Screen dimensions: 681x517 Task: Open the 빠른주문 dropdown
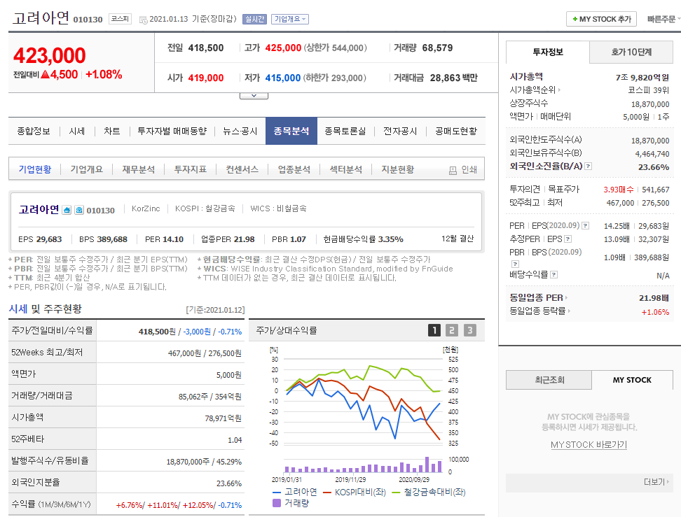(663, 19)
